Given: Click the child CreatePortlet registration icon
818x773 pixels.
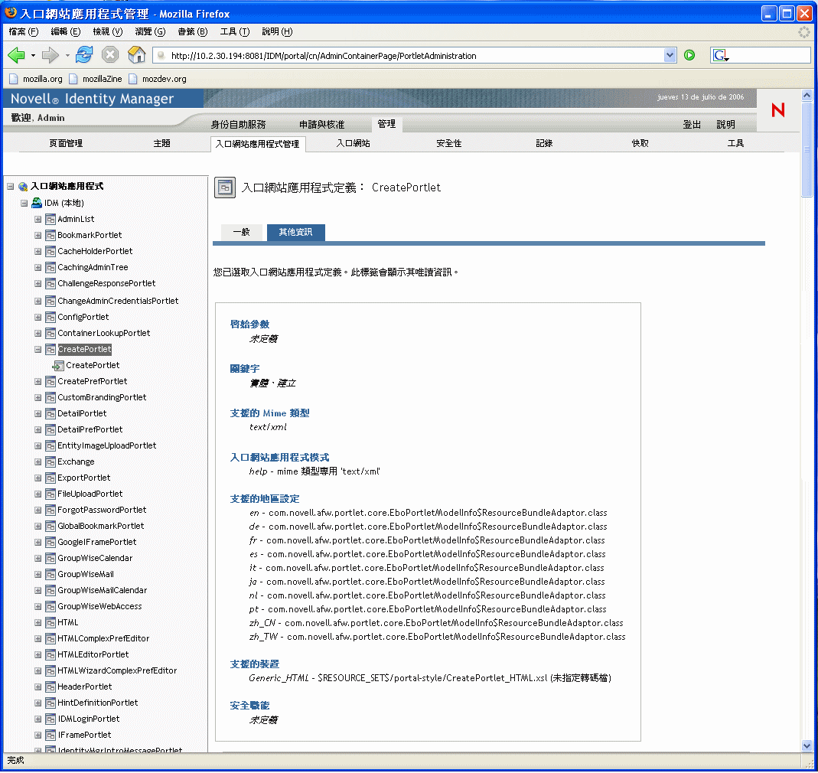Looking at the screenshot, I should (58, 365).
